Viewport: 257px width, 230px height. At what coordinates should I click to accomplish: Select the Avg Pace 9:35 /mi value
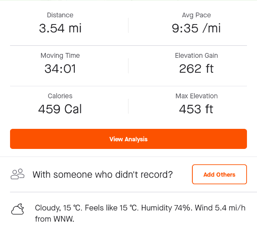coord(196,28)
